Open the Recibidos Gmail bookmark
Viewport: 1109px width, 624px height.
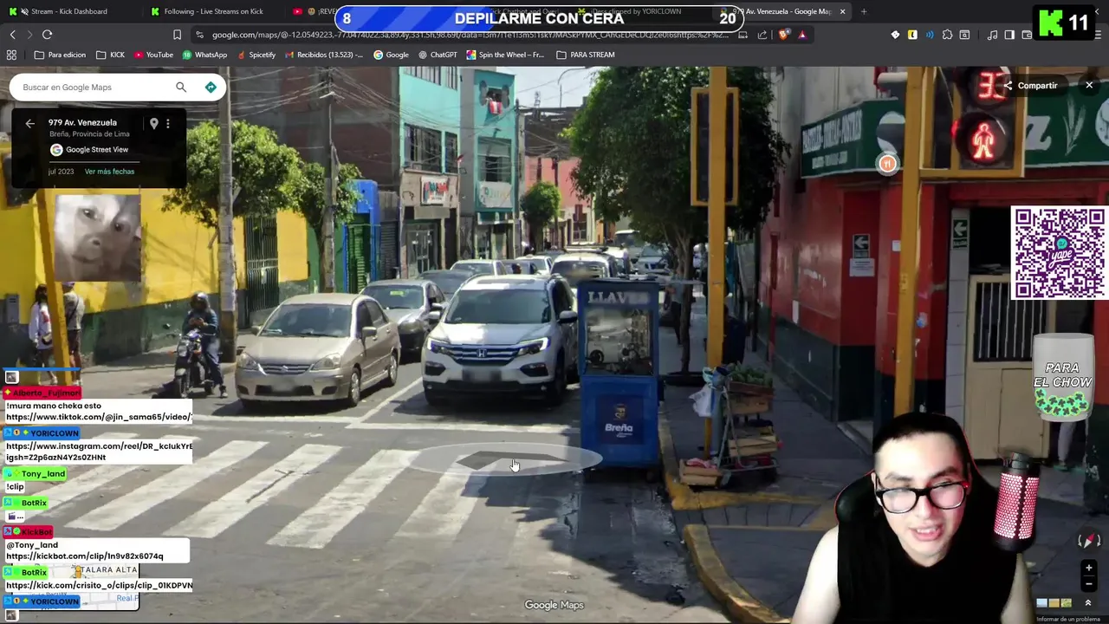click(324, 55)
